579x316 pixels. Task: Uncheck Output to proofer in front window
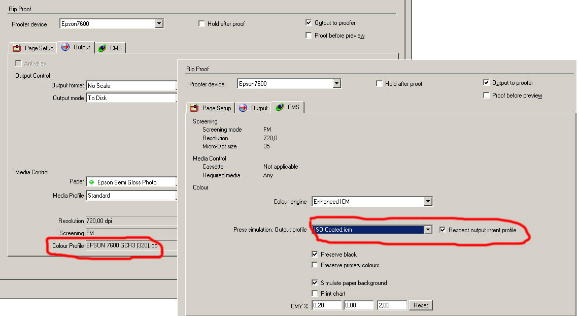tap(486, 82)
